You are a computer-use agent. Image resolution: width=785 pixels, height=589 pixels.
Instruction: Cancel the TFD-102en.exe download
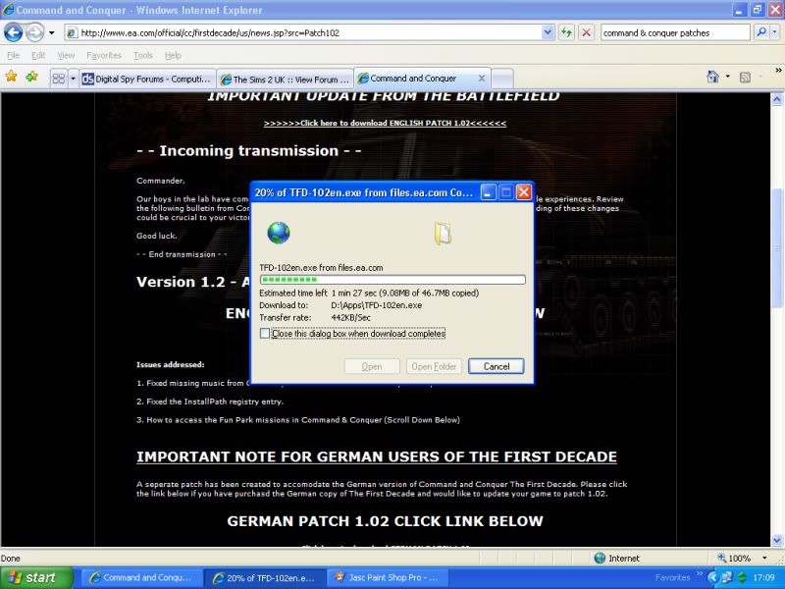point(497,366)
